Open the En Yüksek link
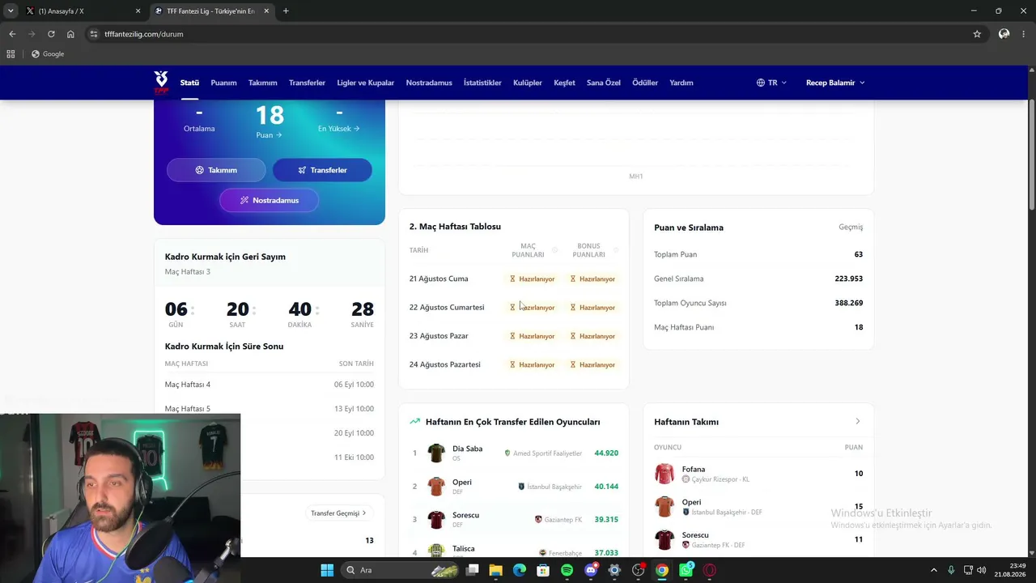Viewport: 1036px width, 583px height. [339, 129]
